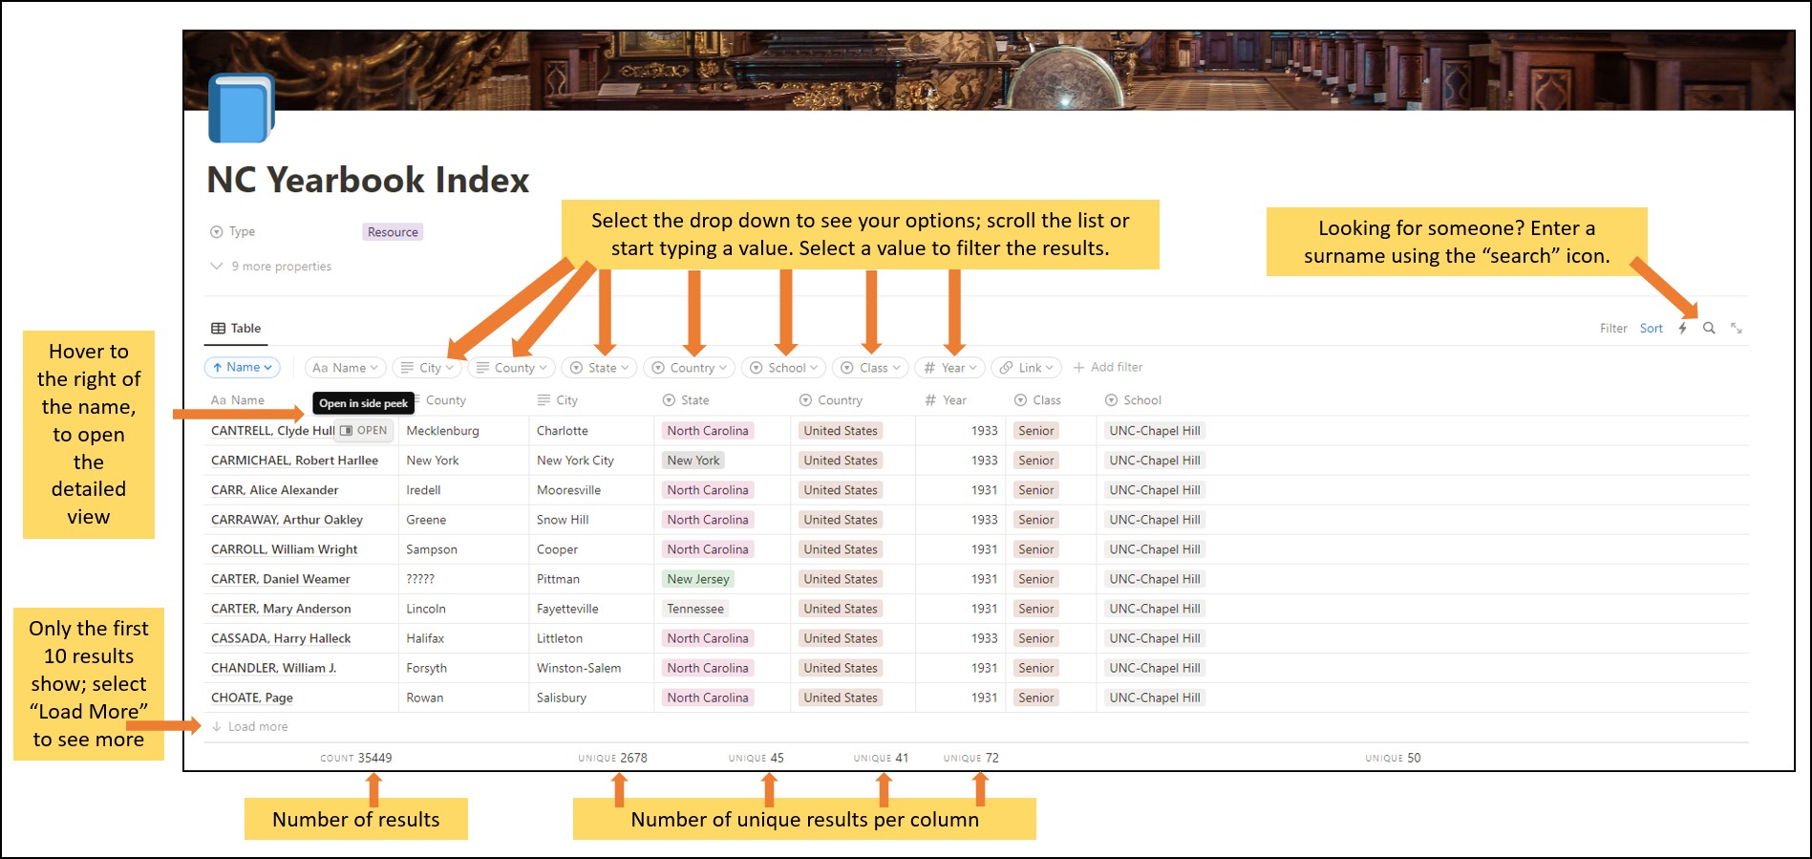Click the table icon beside Table tab
Screen dimensions: 1812x859
pyautogui.click(x=219, y=329)
